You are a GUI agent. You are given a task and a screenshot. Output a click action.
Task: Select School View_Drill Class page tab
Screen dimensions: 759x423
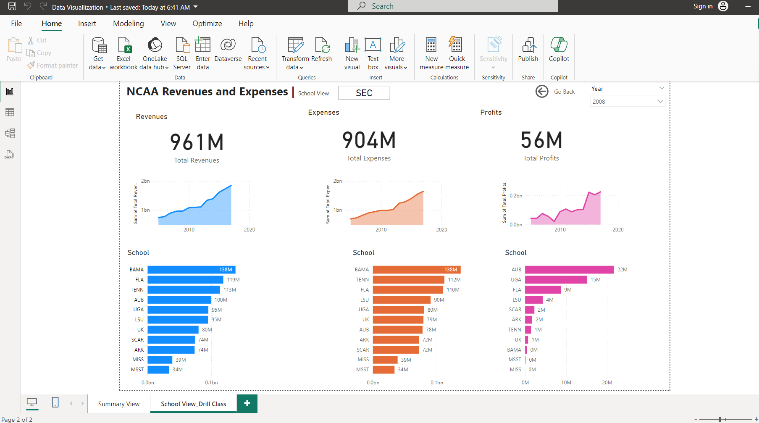[x=194, y=404]
